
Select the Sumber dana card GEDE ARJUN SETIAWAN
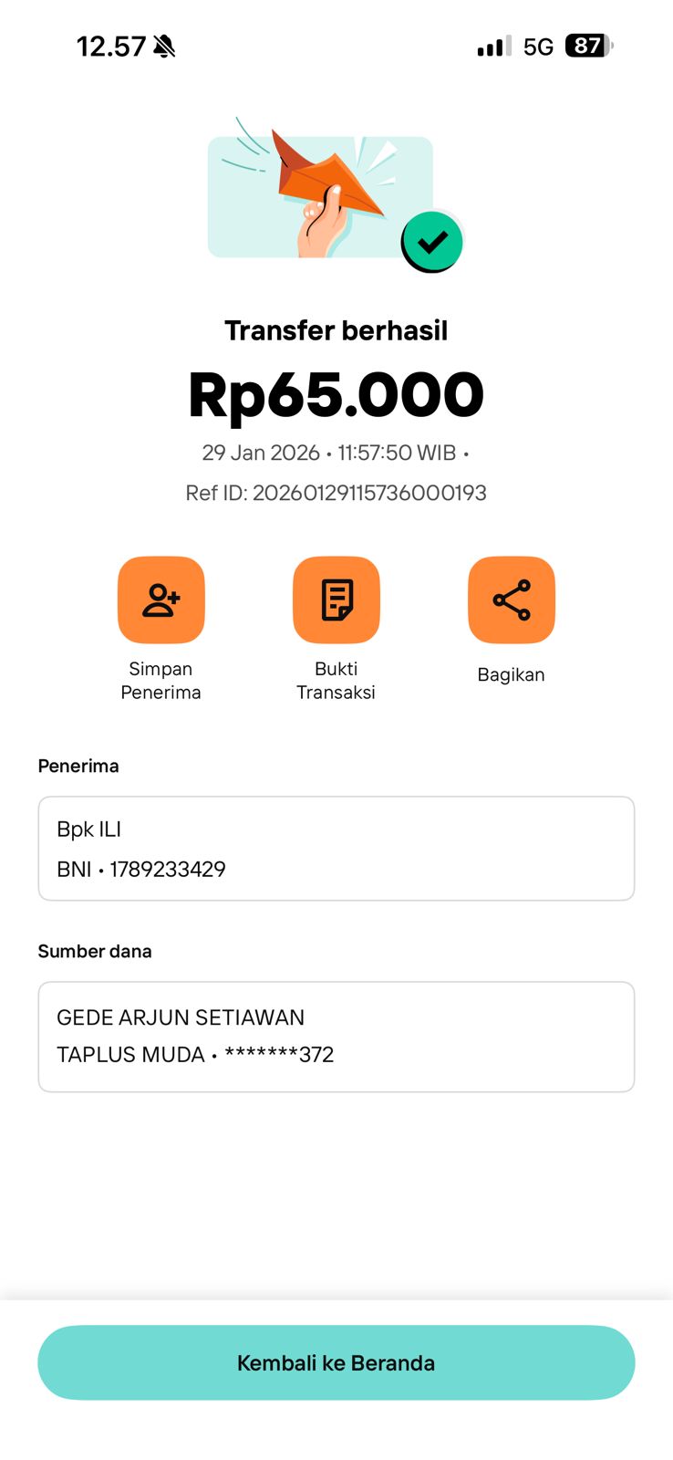click(336, 1037)
